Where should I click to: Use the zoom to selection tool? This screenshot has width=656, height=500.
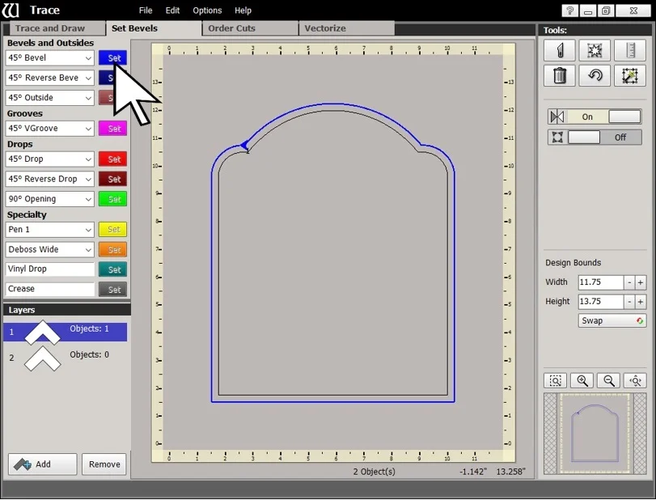pos(555,380)
